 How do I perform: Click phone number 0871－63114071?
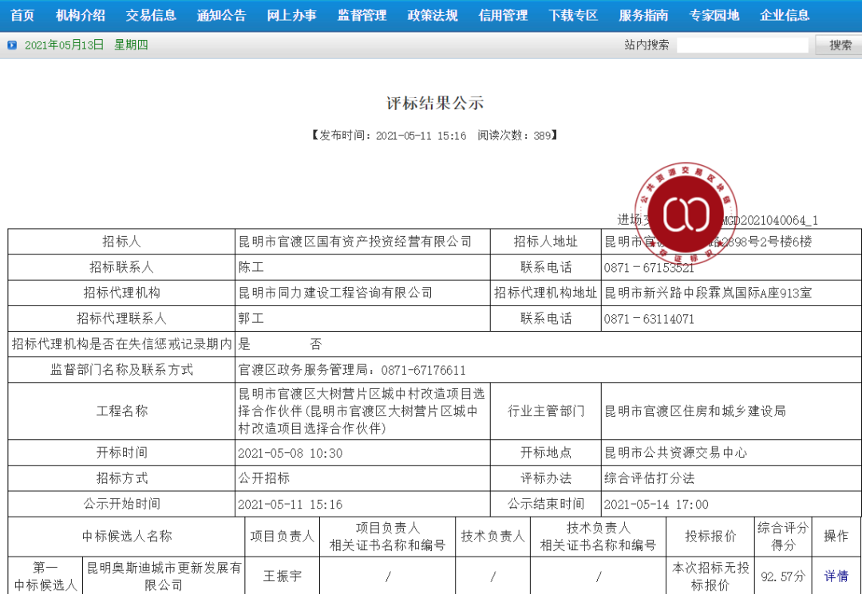click(649, 319)
